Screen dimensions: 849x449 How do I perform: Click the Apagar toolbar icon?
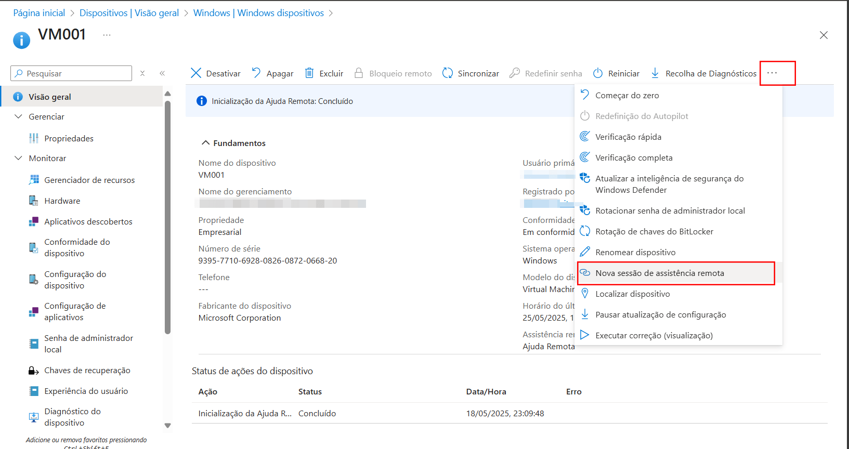(x=256, y=73)
